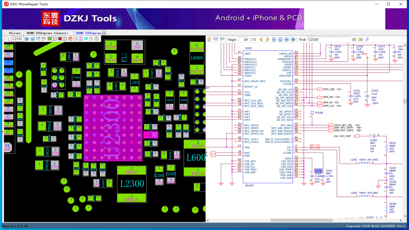
Task: Open REDMI K30Supreme Schematic tab
Action: 48,33
